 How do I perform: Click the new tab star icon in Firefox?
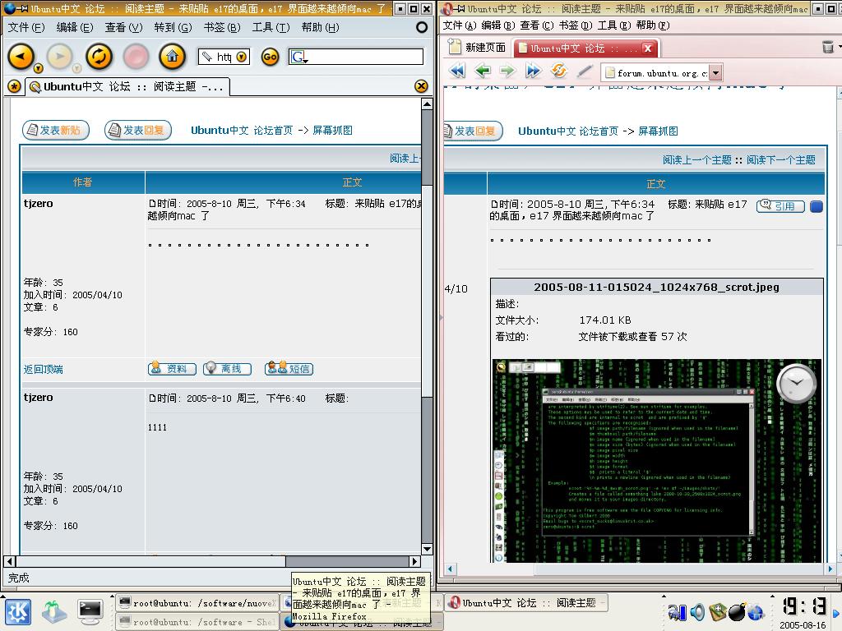(14, 85)
